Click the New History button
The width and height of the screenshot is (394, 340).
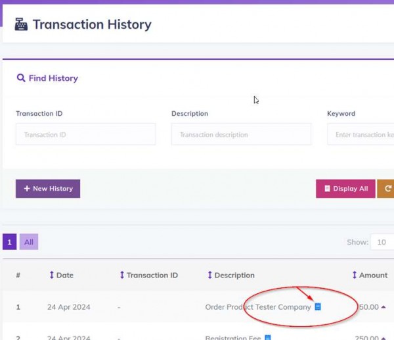[x=48, y=189]
